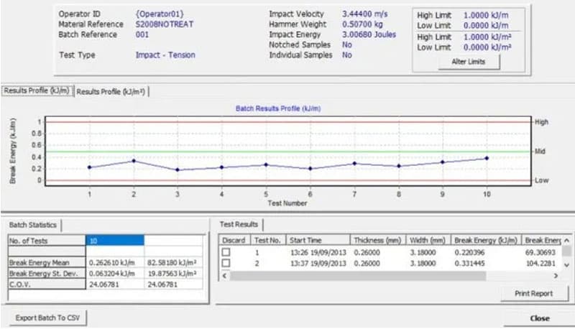Click start time 13:26 19/09/2013

[x=318, y=252]
